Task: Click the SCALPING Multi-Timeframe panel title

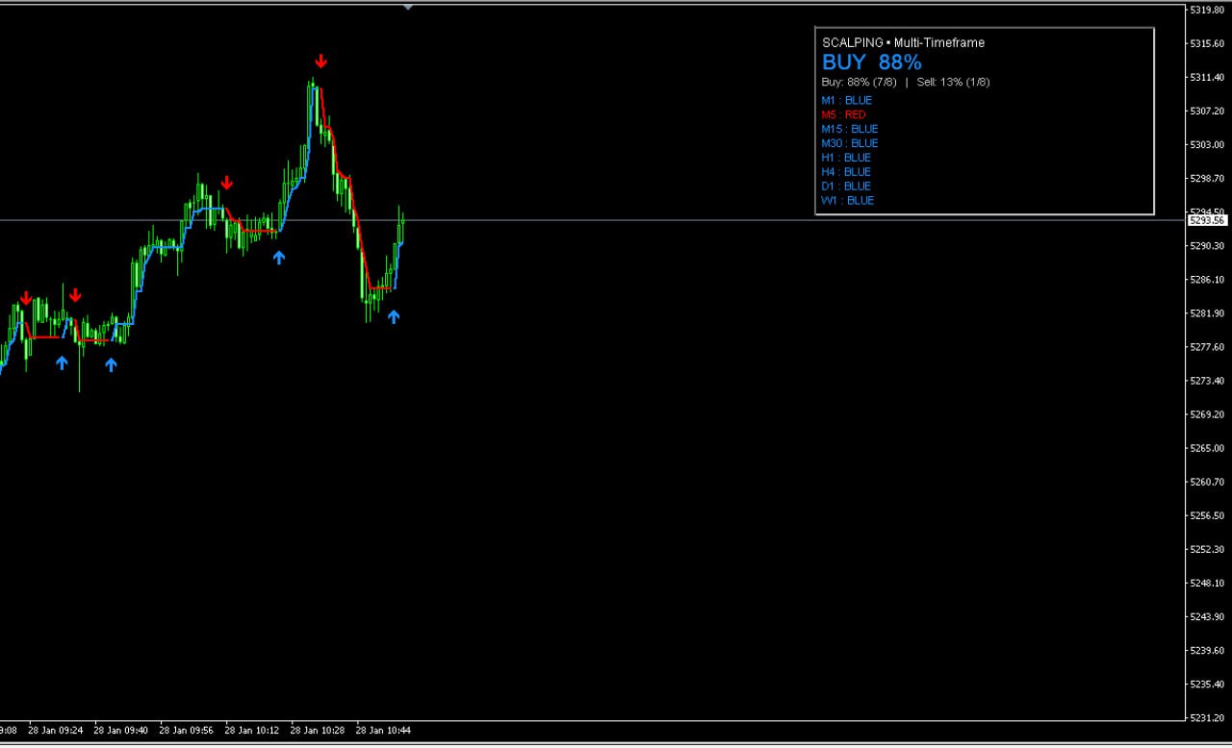Action: [x=903, y=42]
